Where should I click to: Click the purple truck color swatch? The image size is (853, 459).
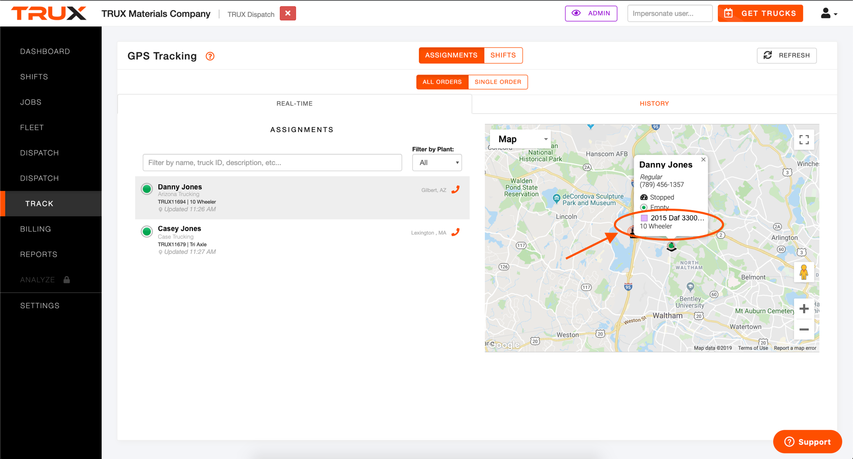pyautogui.click(x=644, y=218)
